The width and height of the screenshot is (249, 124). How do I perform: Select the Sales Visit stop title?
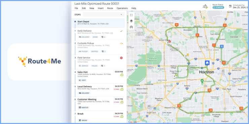(82, 72)
